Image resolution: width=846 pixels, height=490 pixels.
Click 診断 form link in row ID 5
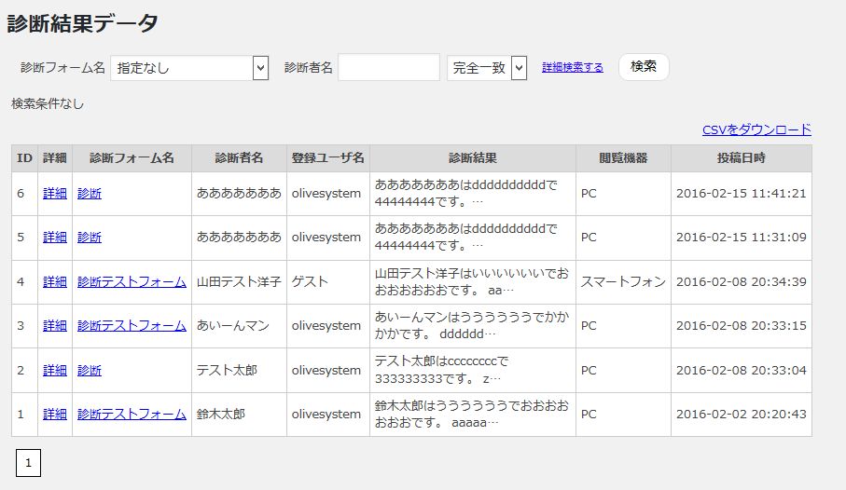point(90,238)
